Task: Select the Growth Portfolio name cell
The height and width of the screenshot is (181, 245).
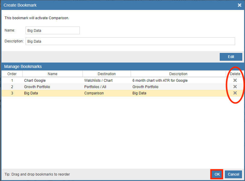Action: (37, 87)
